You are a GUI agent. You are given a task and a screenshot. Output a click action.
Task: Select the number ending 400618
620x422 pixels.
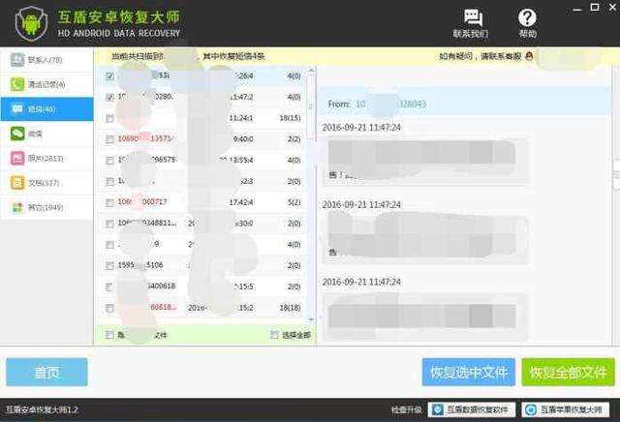point(162,286)
